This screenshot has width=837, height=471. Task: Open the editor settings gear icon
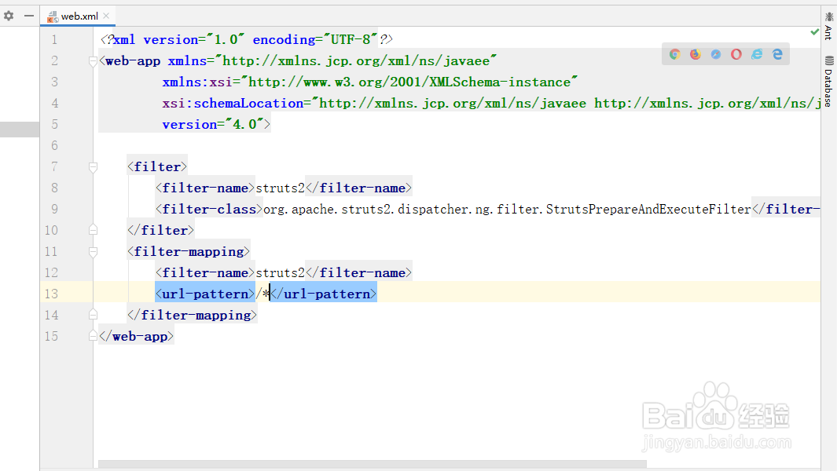point(9,16)
